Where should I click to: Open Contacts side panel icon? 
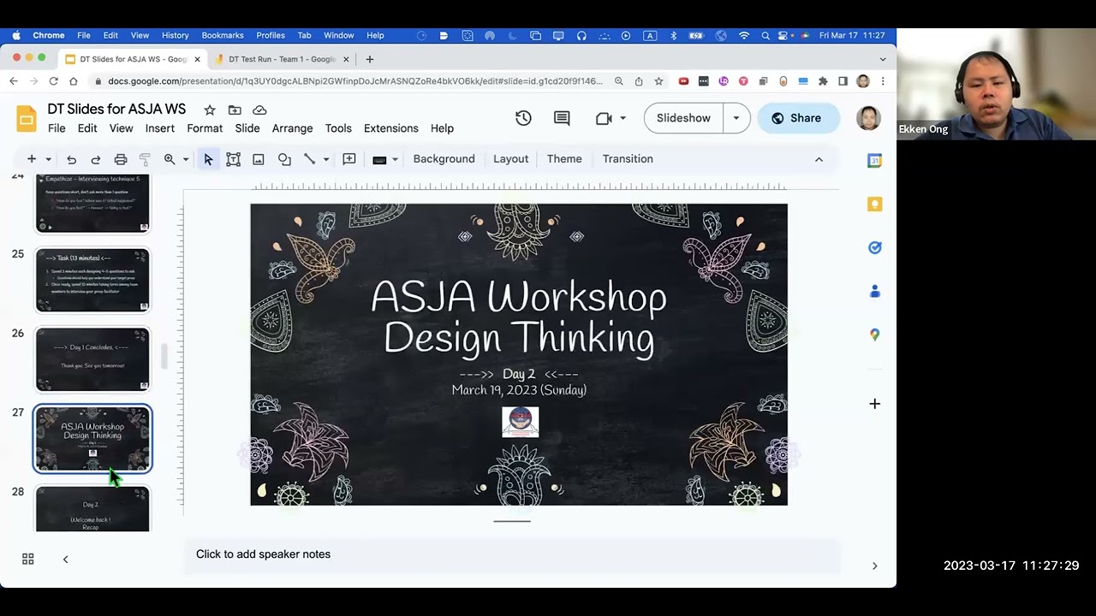(x=874, y=292)
